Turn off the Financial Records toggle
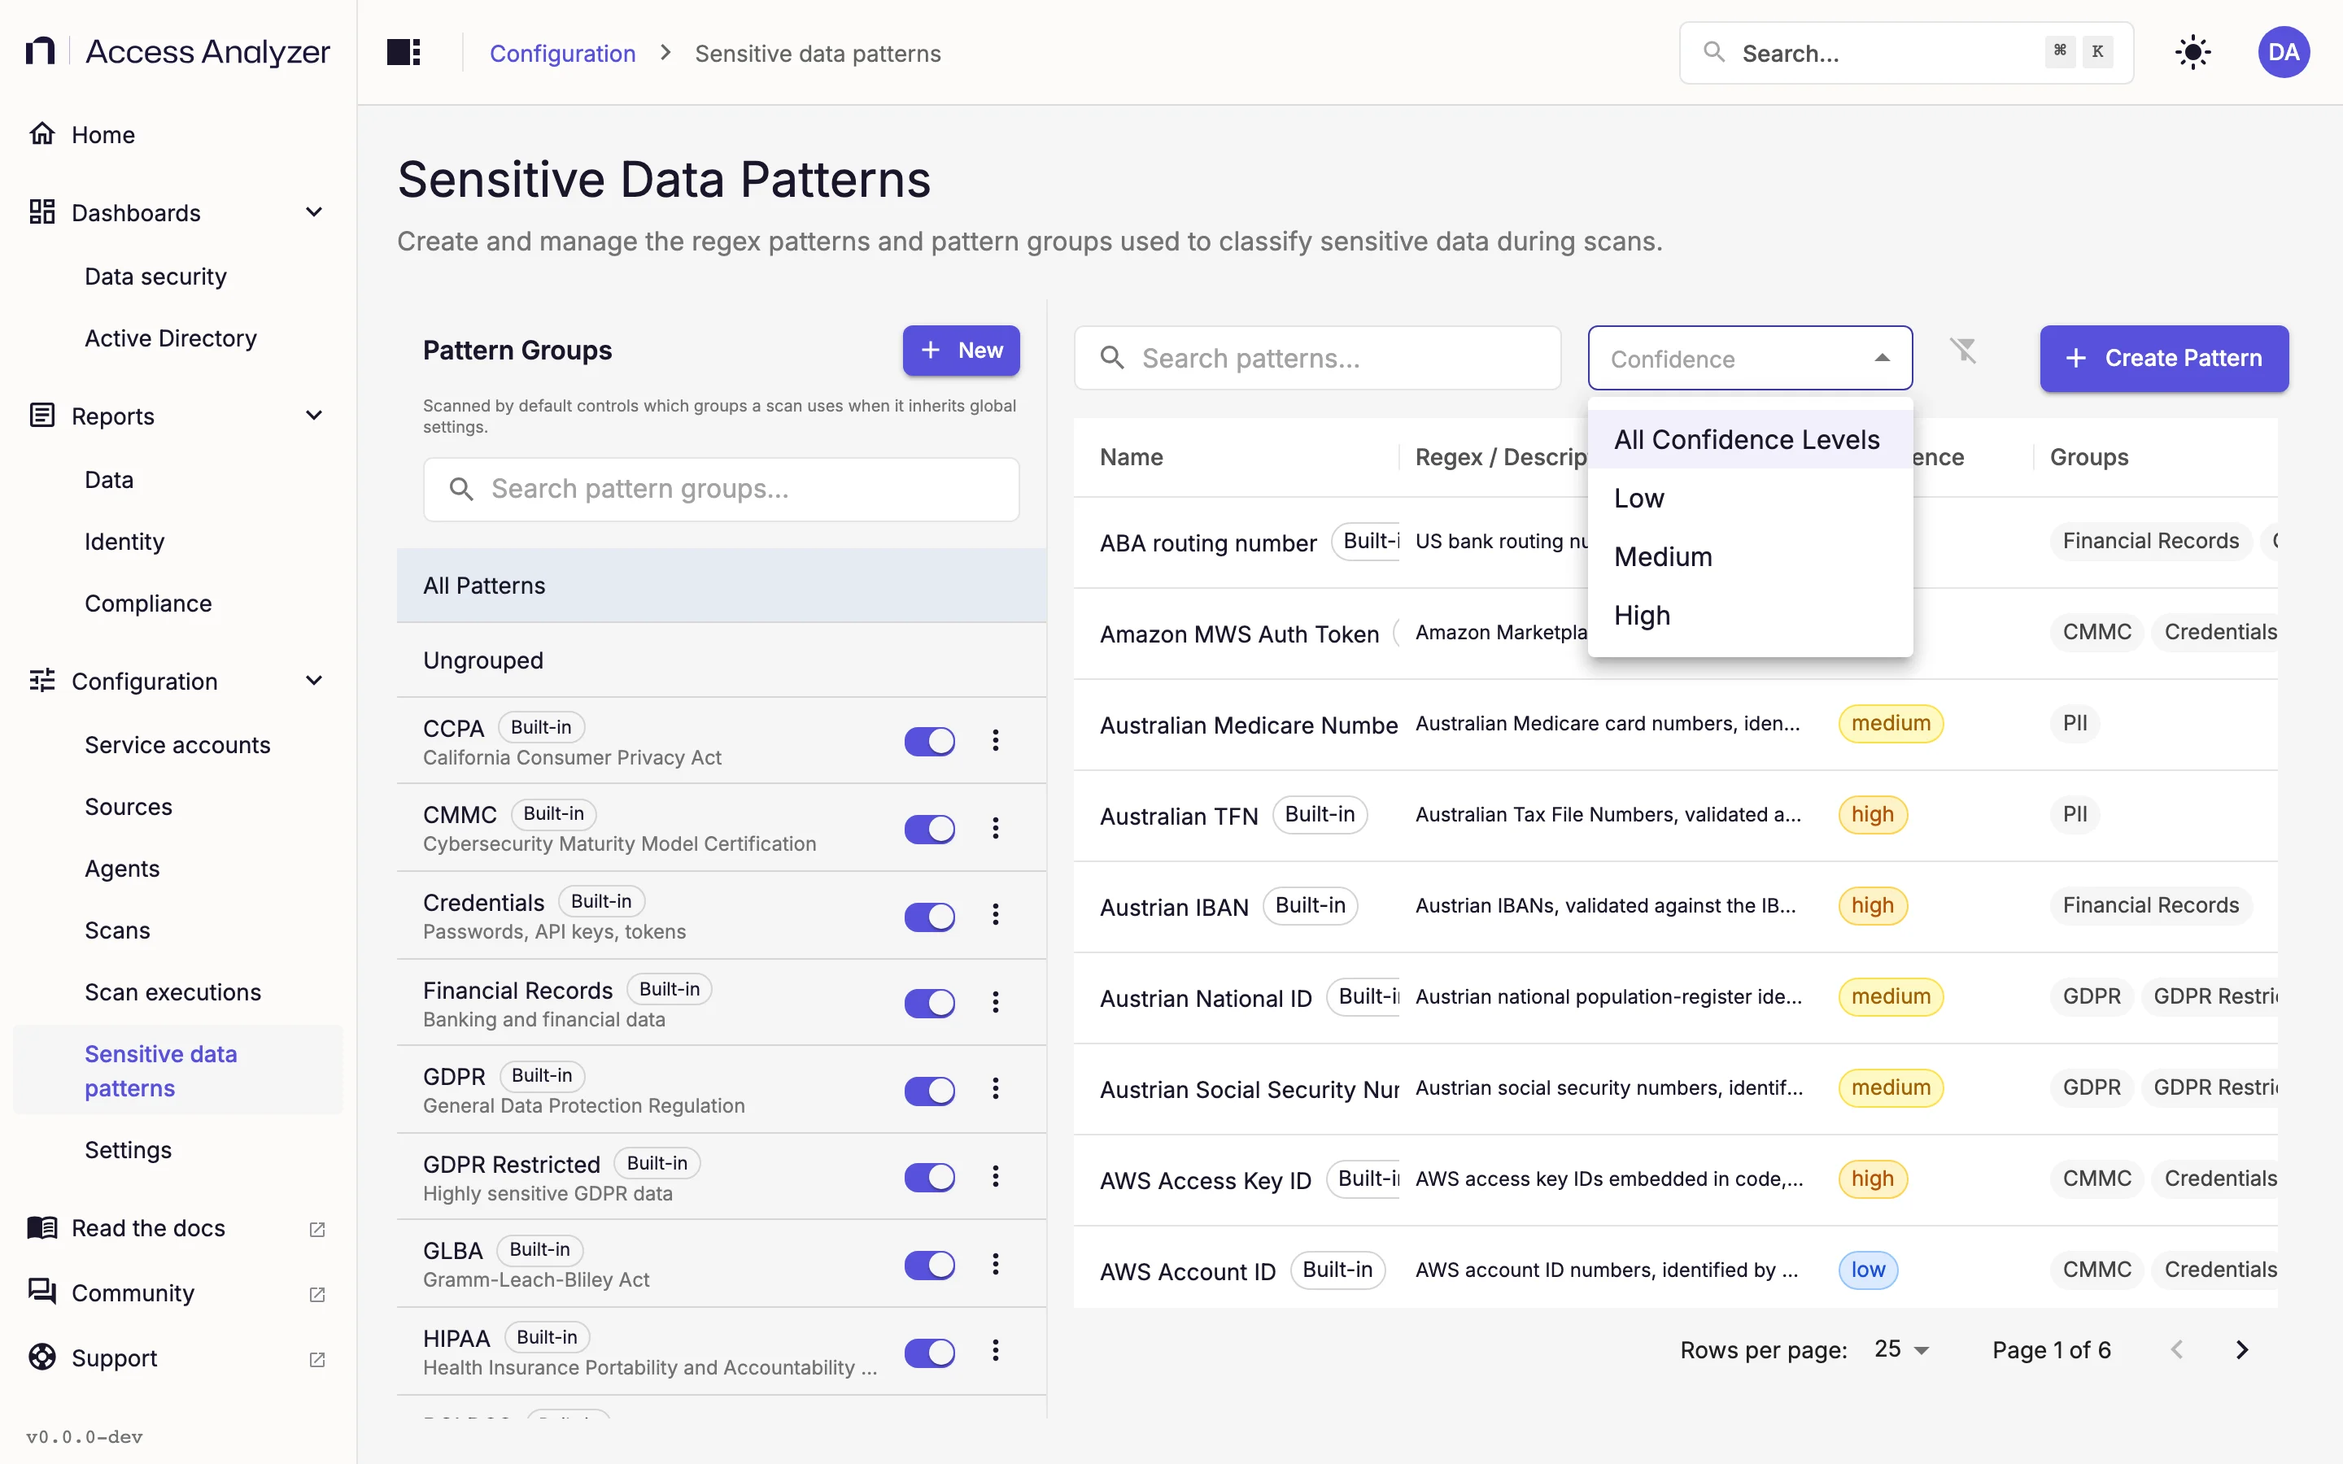This screenshot has width=2343, height=1464. click(929, 1003)
